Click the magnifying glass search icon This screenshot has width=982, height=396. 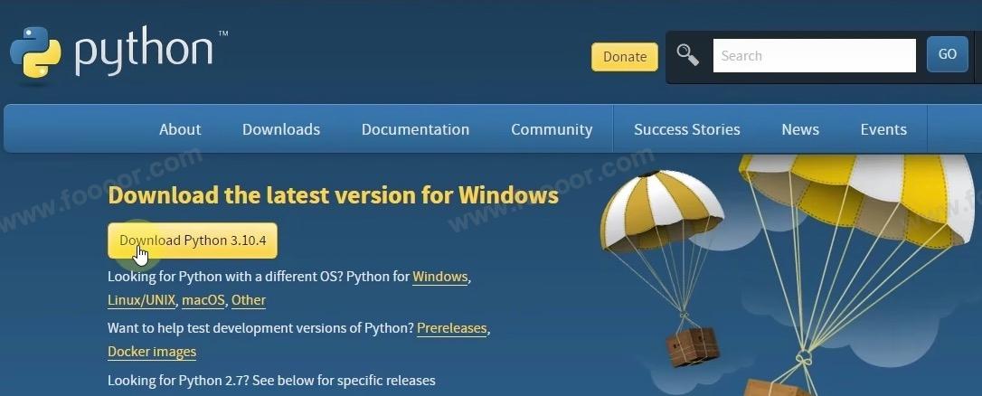[688, 55]
